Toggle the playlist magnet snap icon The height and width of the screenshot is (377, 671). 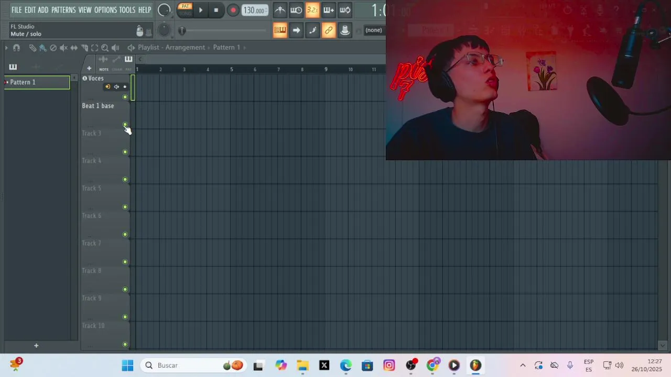pyautogui.click(x=16, y=48)
